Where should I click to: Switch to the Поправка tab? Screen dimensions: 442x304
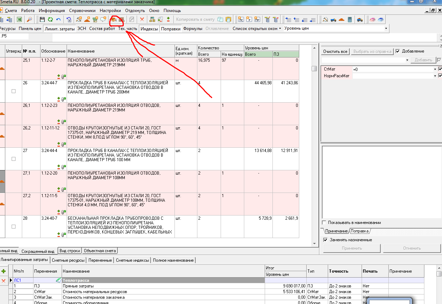pos(359,231)
